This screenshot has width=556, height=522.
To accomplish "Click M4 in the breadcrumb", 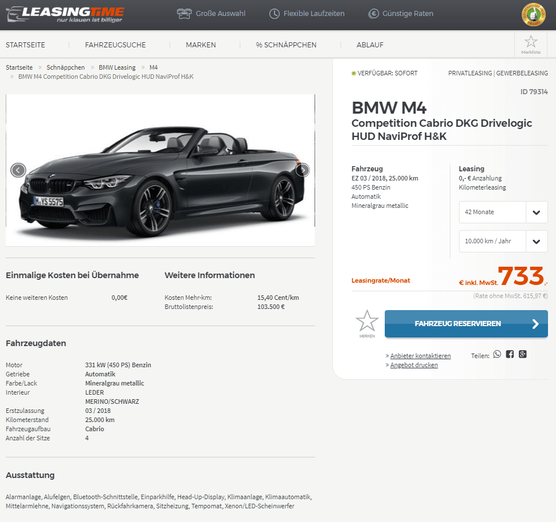I will [154, 67].
